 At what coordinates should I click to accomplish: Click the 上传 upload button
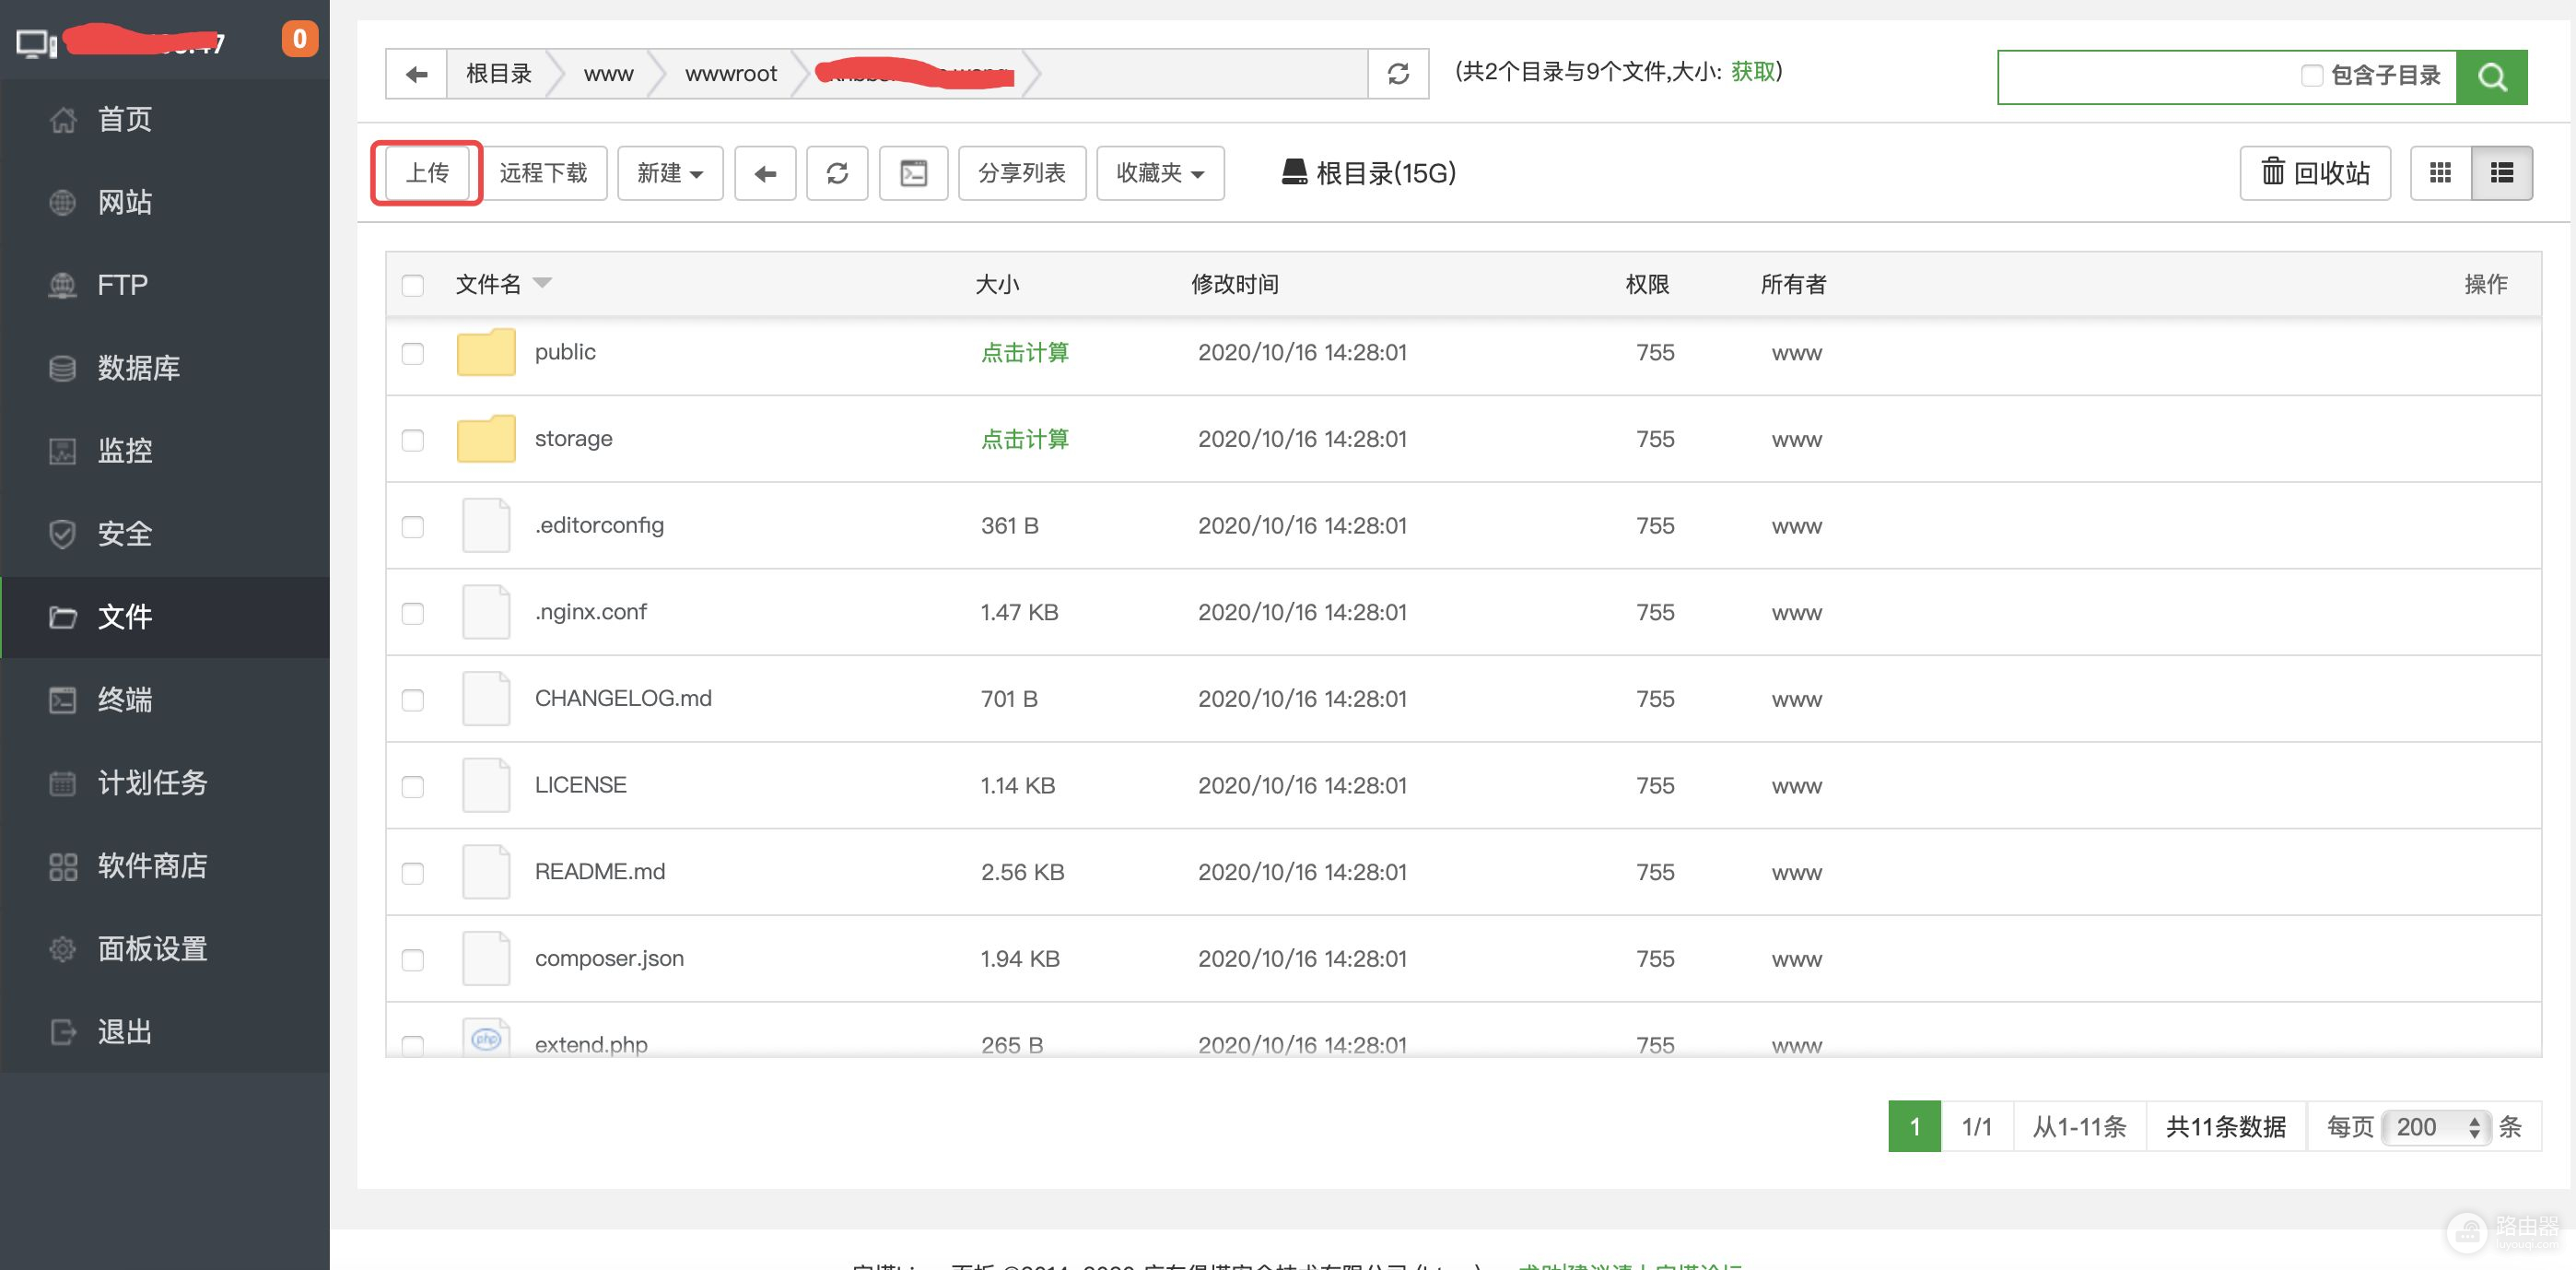427,173
